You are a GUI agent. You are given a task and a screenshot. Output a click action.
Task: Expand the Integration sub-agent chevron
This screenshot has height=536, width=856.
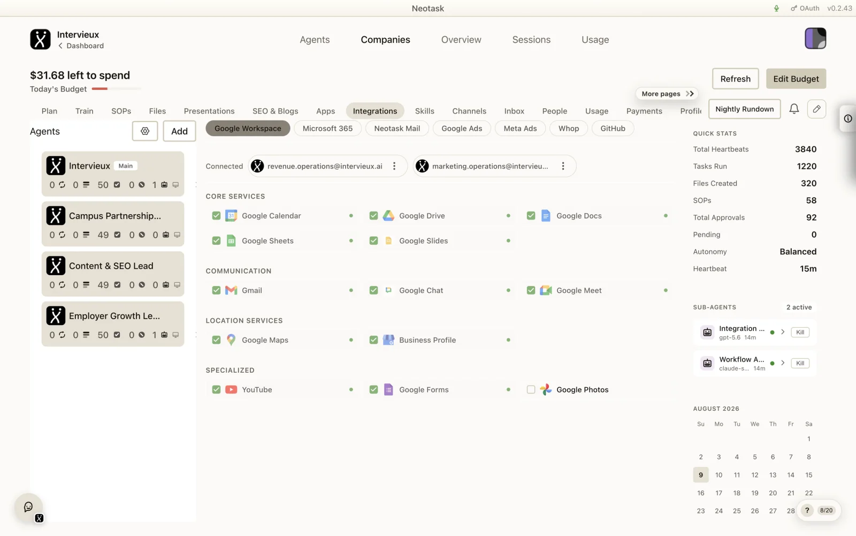tap(783, 332)
